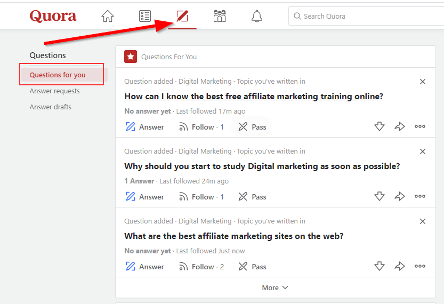Open Notifications bell icon
444x304 pixels.
257,16
